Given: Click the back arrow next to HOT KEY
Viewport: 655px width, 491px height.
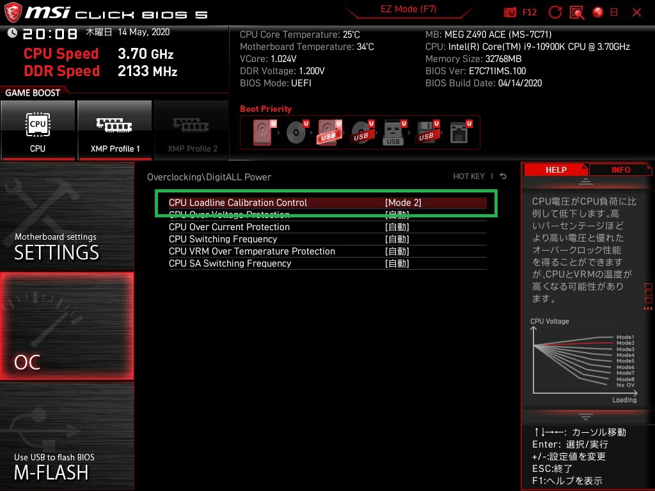Looking at the screenshot, I should coord(503,176).
